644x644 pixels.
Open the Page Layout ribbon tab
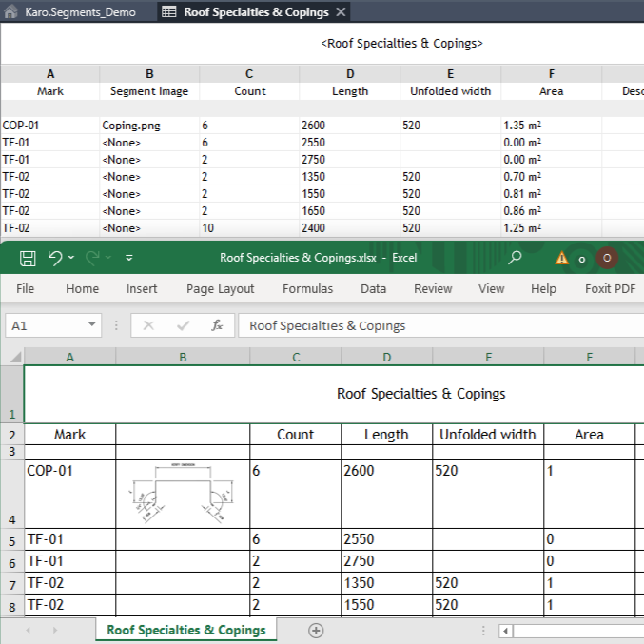220,289
